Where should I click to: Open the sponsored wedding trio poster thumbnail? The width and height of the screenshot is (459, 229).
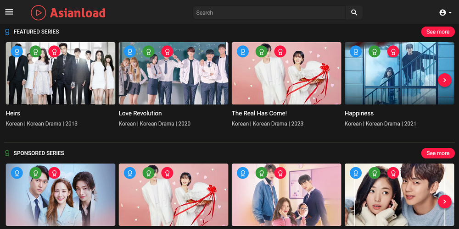[x=61, y=195]
